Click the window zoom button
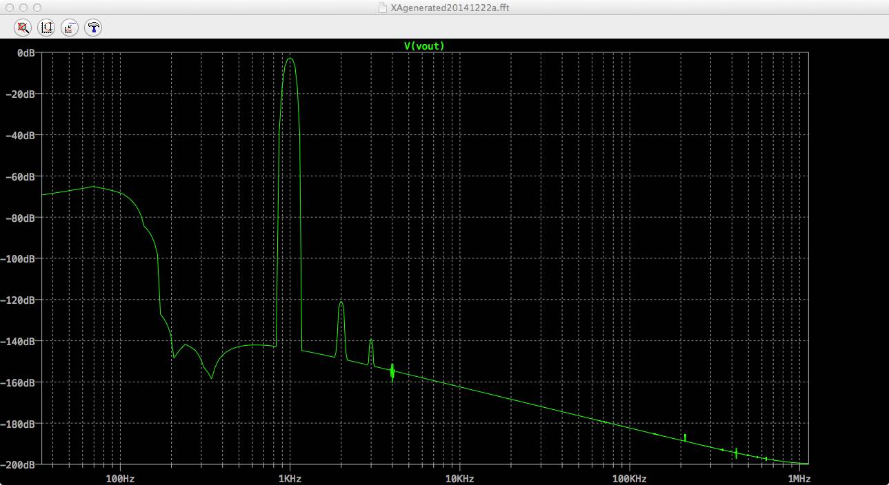Viewport: 889px width, 485px height. tap(37, 8)
